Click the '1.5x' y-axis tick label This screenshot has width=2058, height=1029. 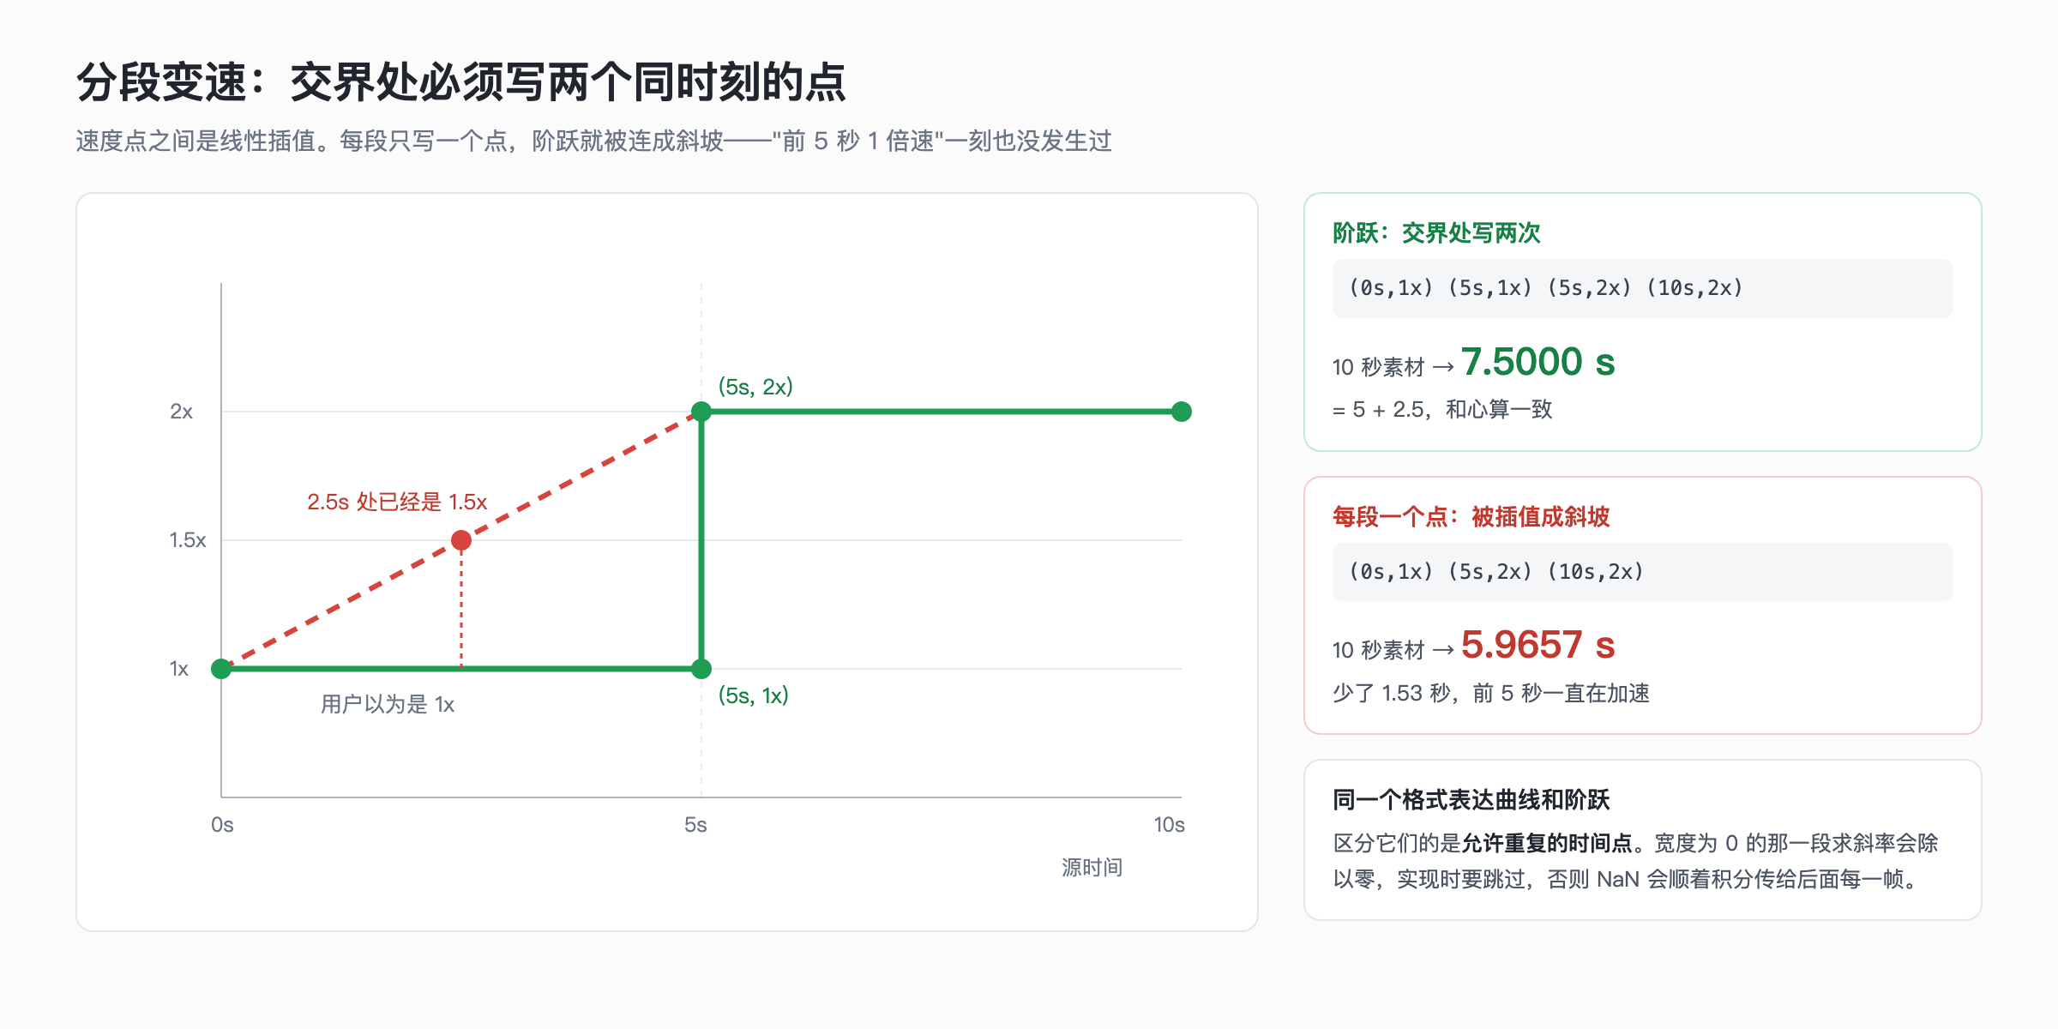point(188,540)
